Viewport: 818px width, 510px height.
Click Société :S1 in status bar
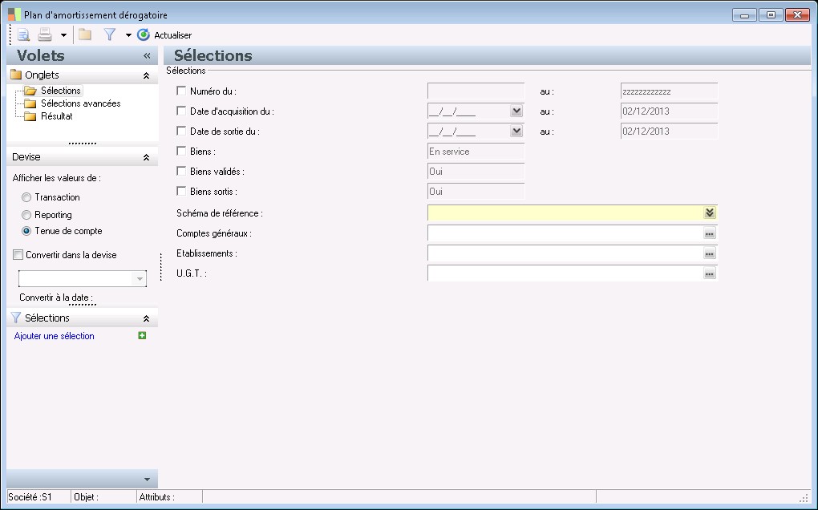click(30, 497)
